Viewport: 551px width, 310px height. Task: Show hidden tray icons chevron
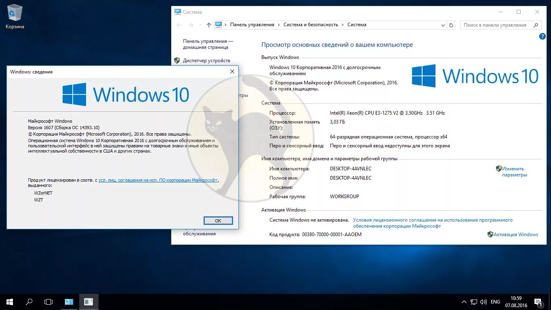(464, 302)
